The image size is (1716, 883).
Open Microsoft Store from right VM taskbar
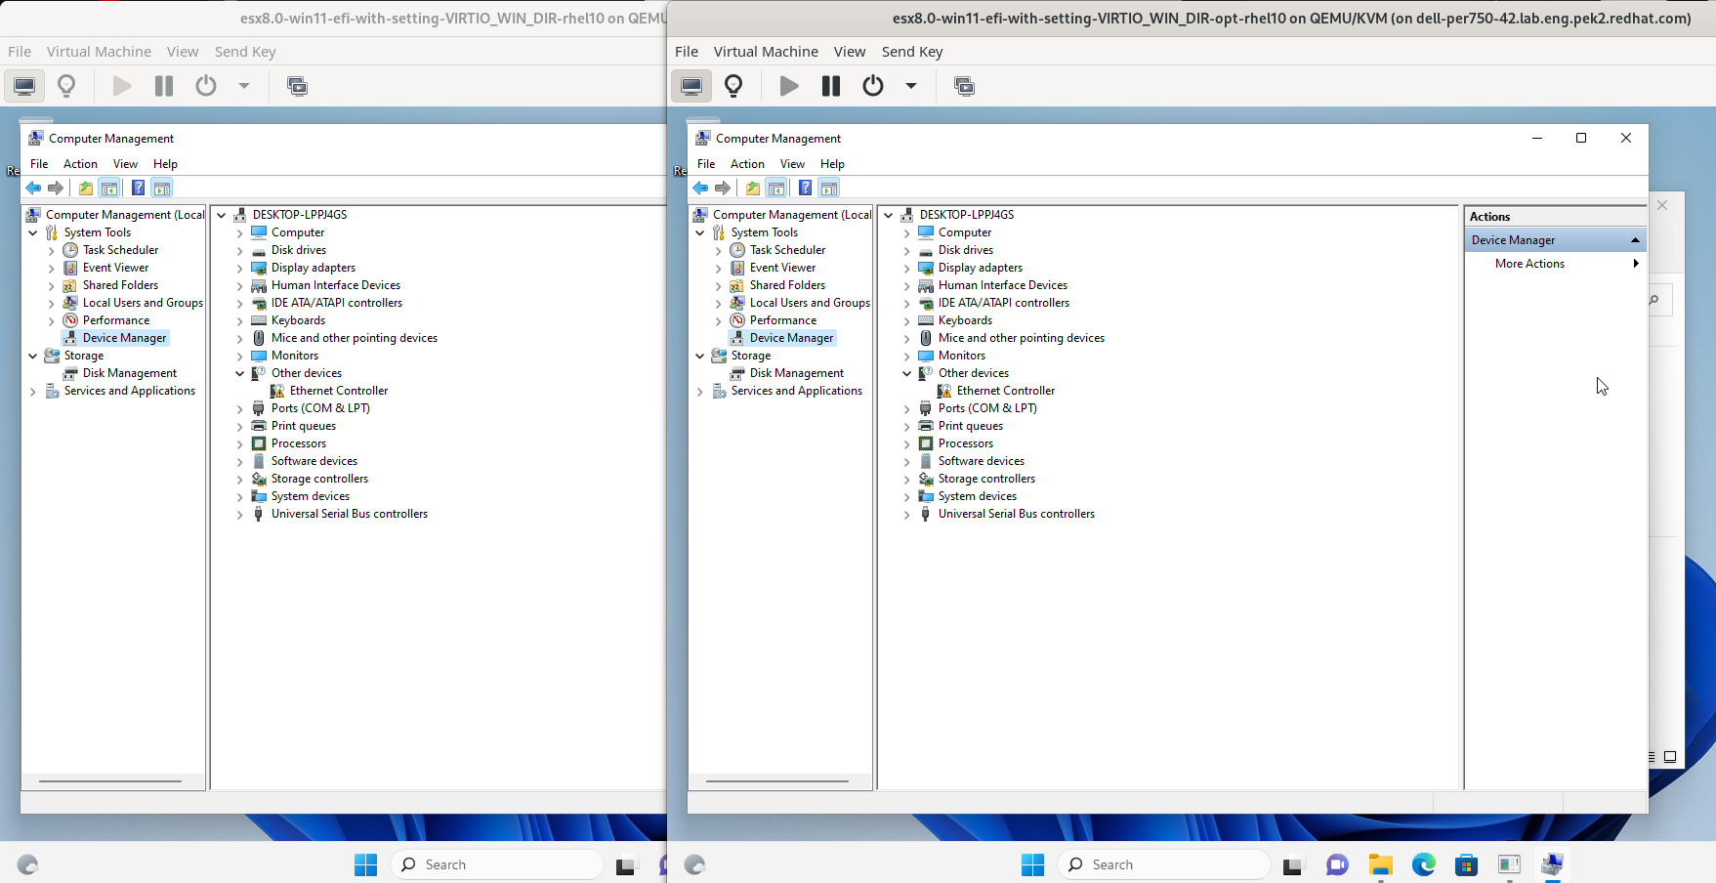1466,864
